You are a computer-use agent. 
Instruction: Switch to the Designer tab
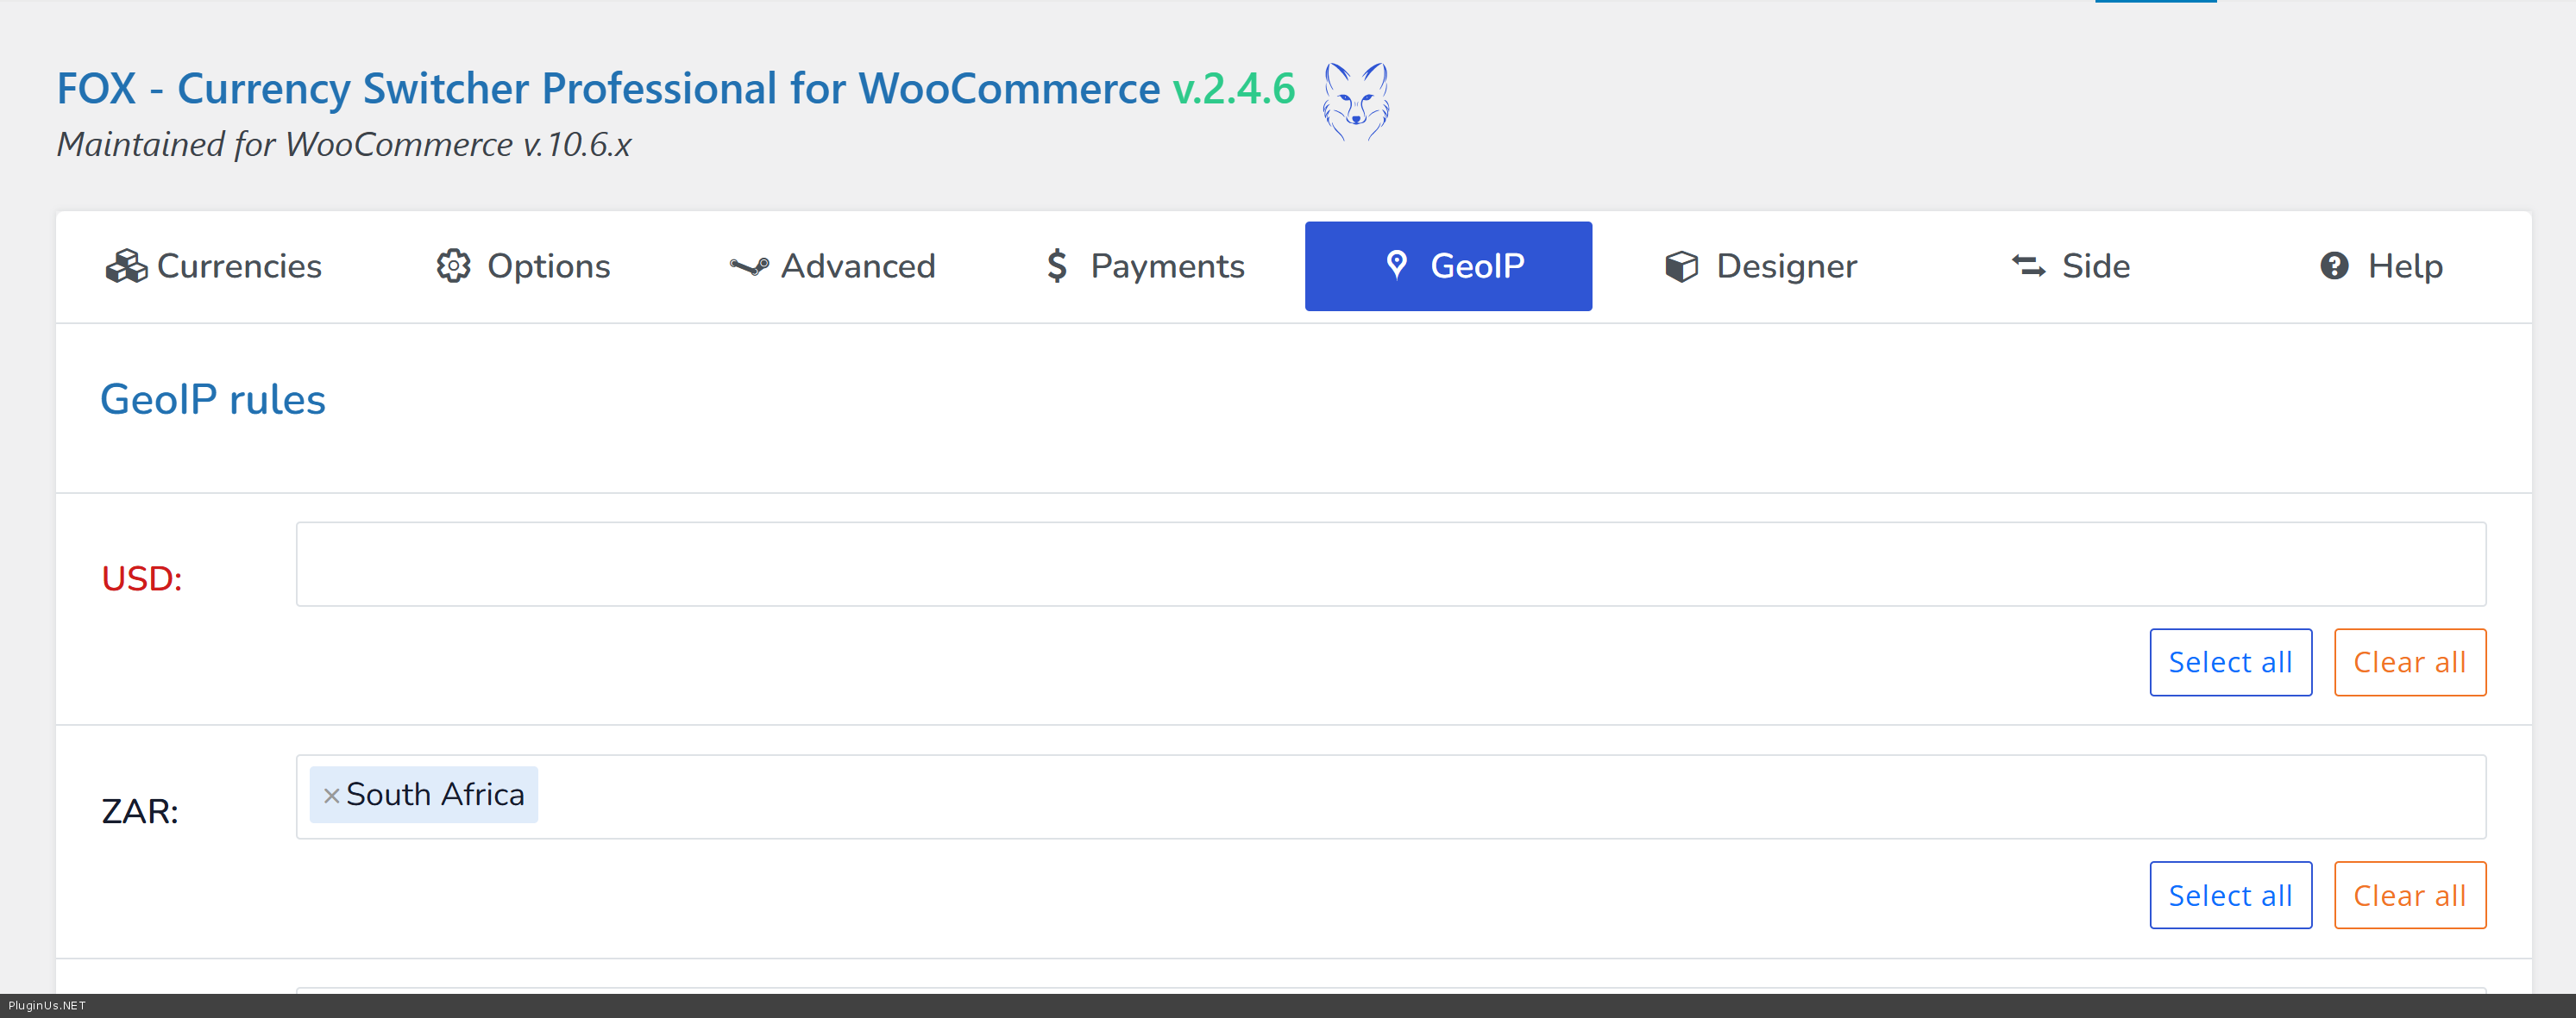[1762, 265]
